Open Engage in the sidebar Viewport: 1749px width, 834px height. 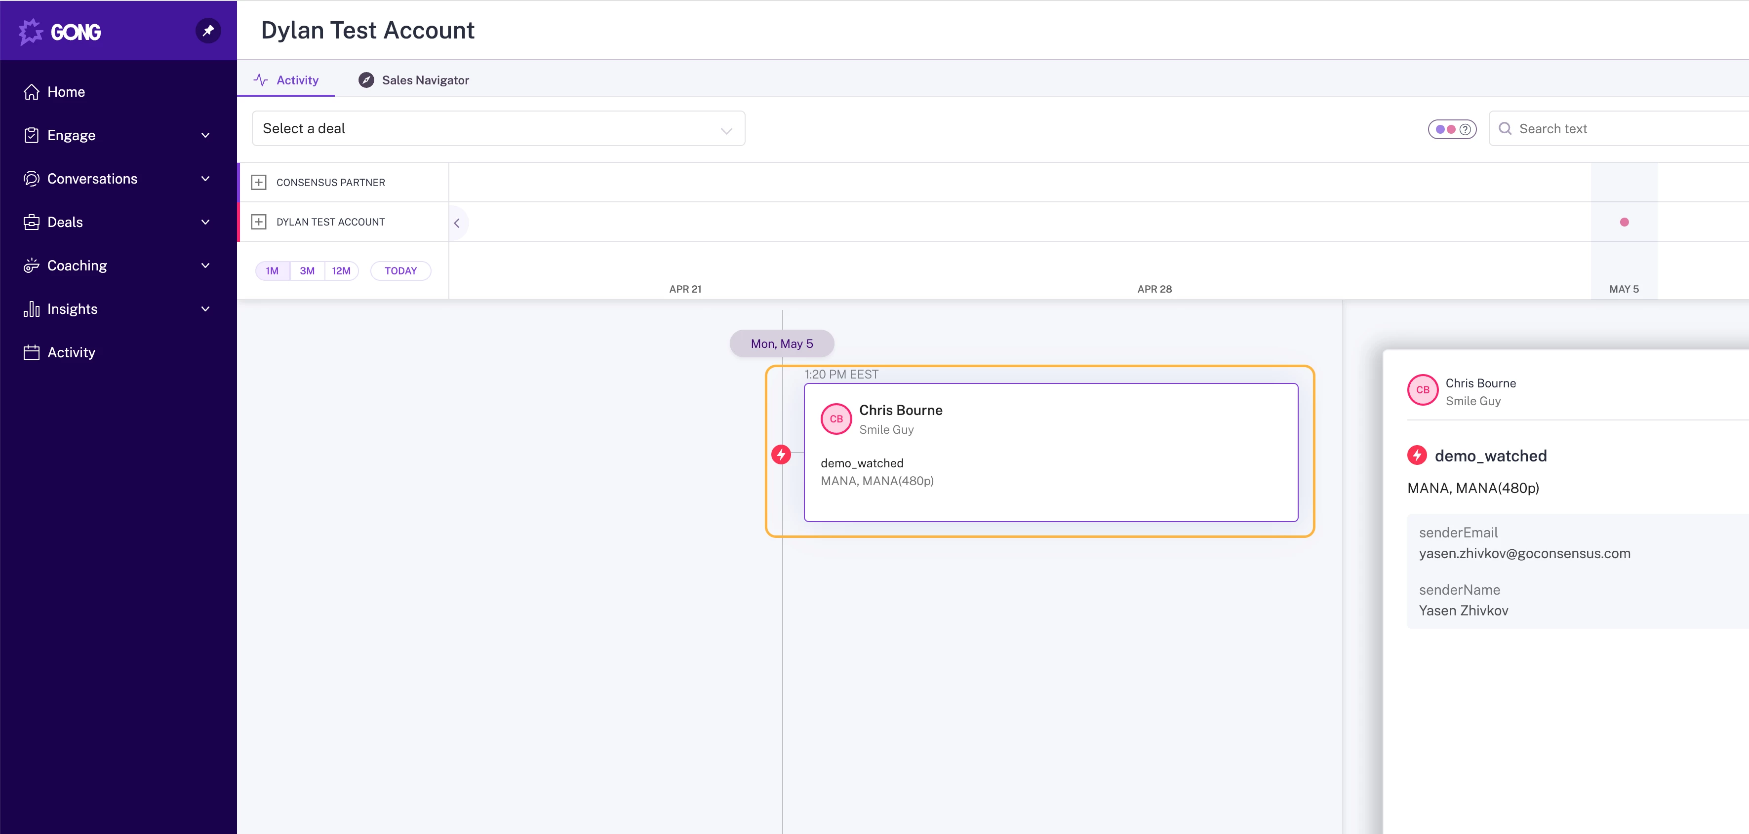[x=118, y=135]
